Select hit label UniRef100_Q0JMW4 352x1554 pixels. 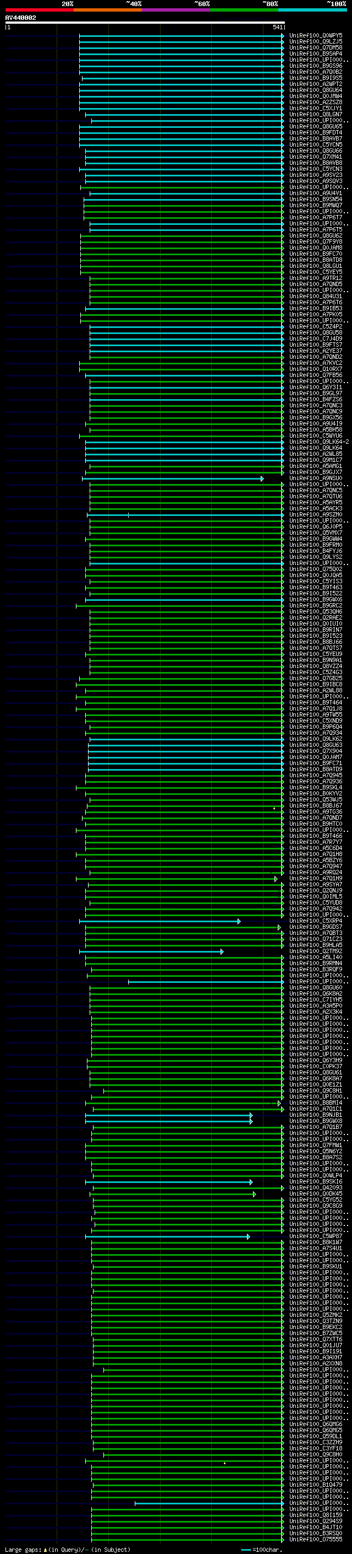[316, 96]
